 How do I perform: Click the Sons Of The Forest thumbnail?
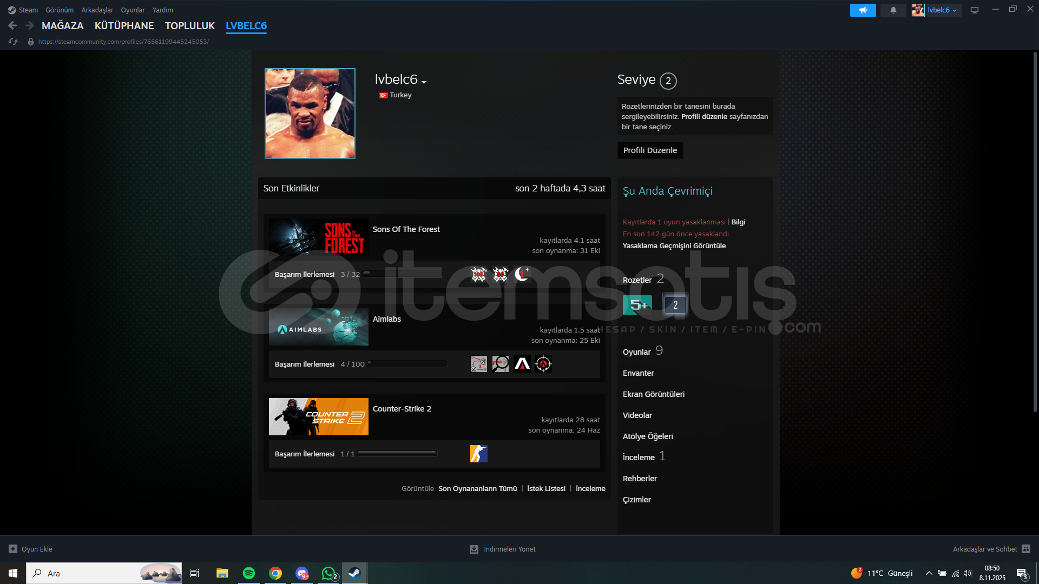point(318,237)
